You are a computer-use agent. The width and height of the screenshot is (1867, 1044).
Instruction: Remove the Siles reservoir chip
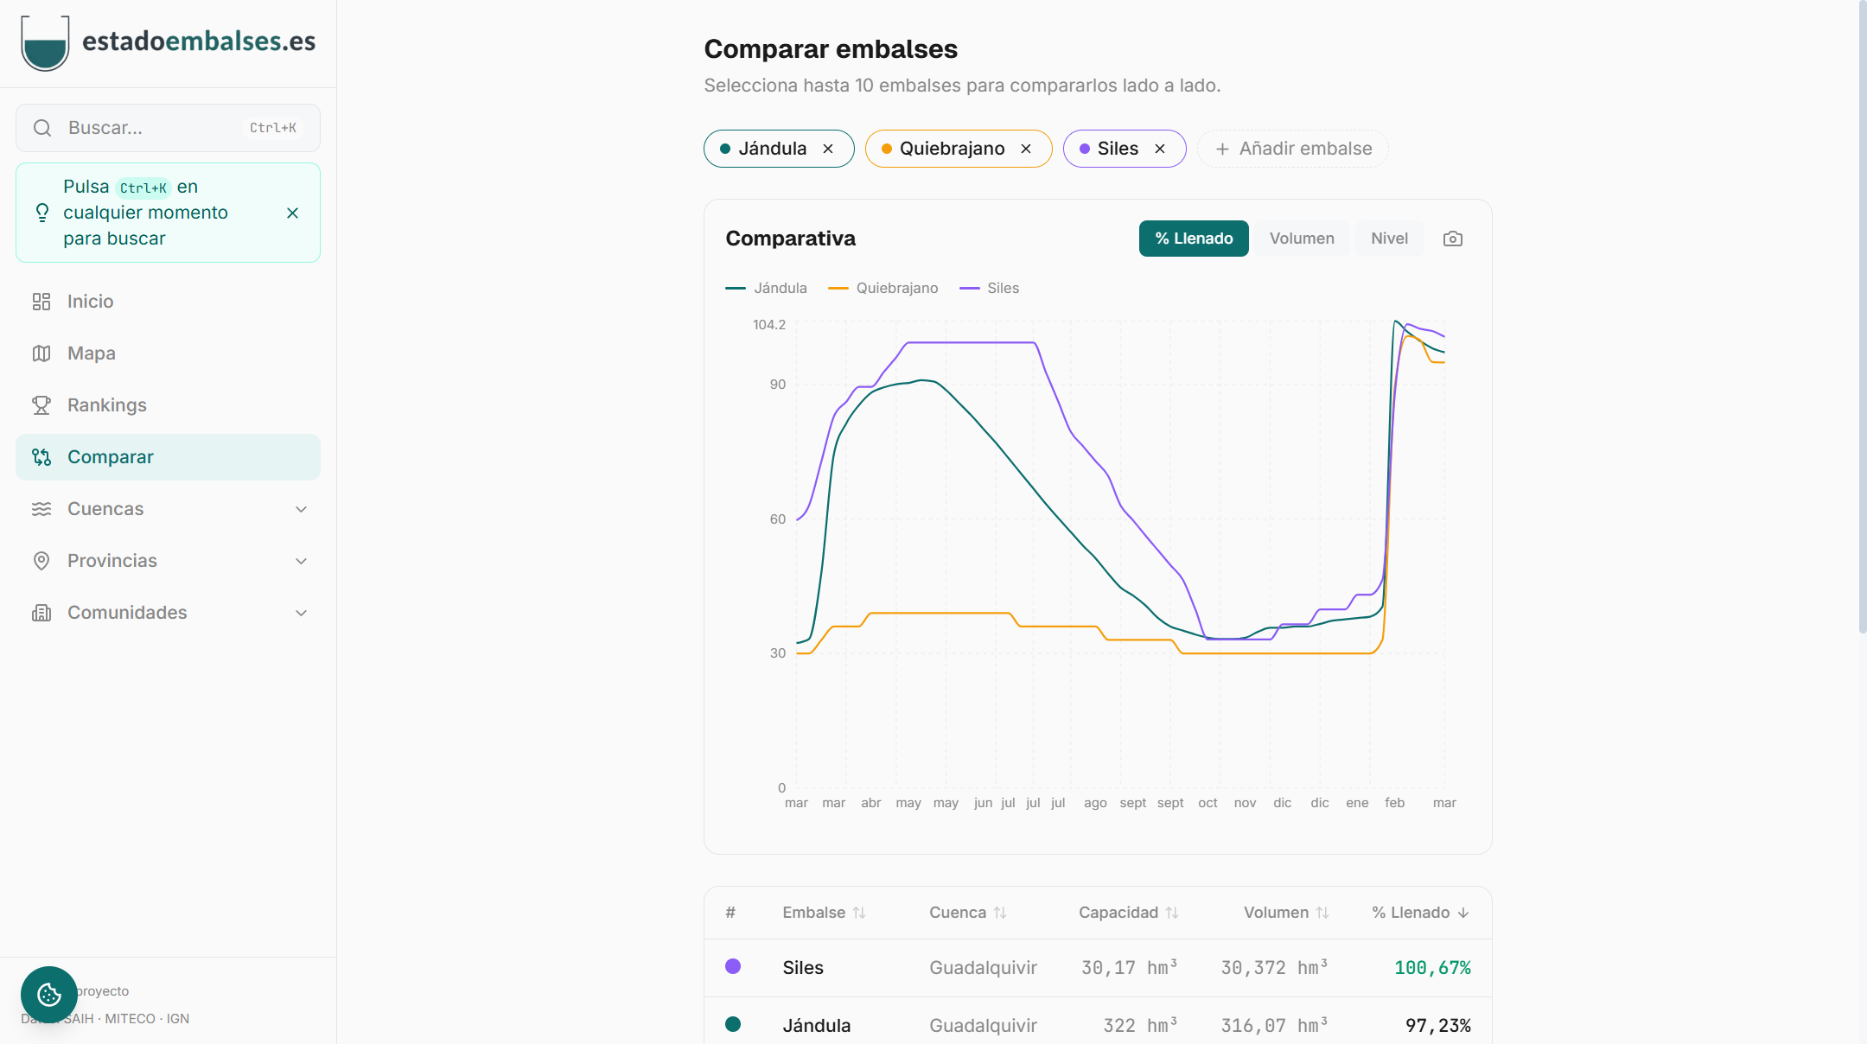(x=1160, y=149)
